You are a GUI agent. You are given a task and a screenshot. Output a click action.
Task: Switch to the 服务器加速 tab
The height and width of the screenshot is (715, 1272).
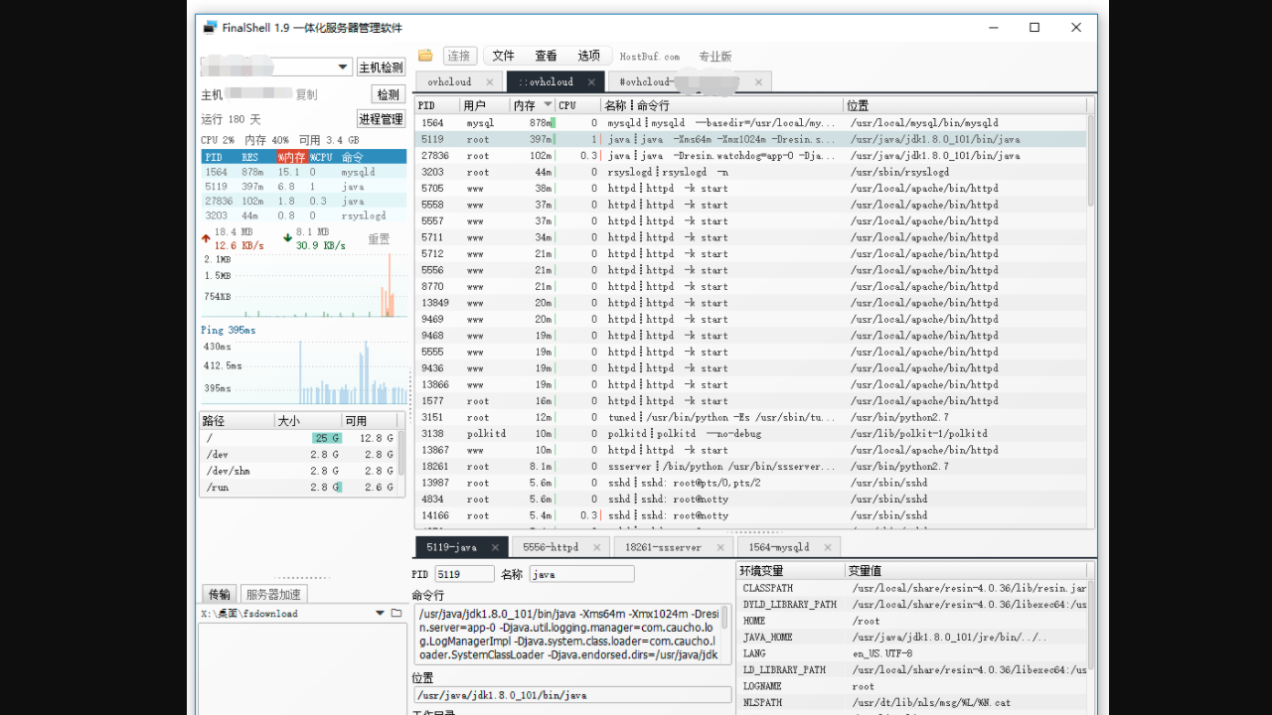(x=273, y=594)
